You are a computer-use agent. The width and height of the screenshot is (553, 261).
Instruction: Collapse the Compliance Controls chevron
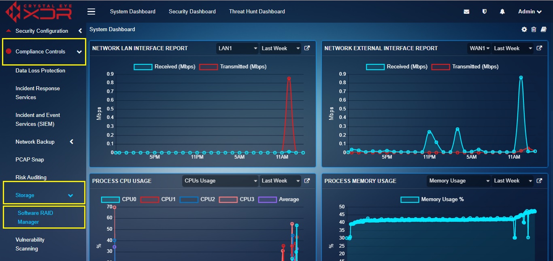[x=79, y=52]
